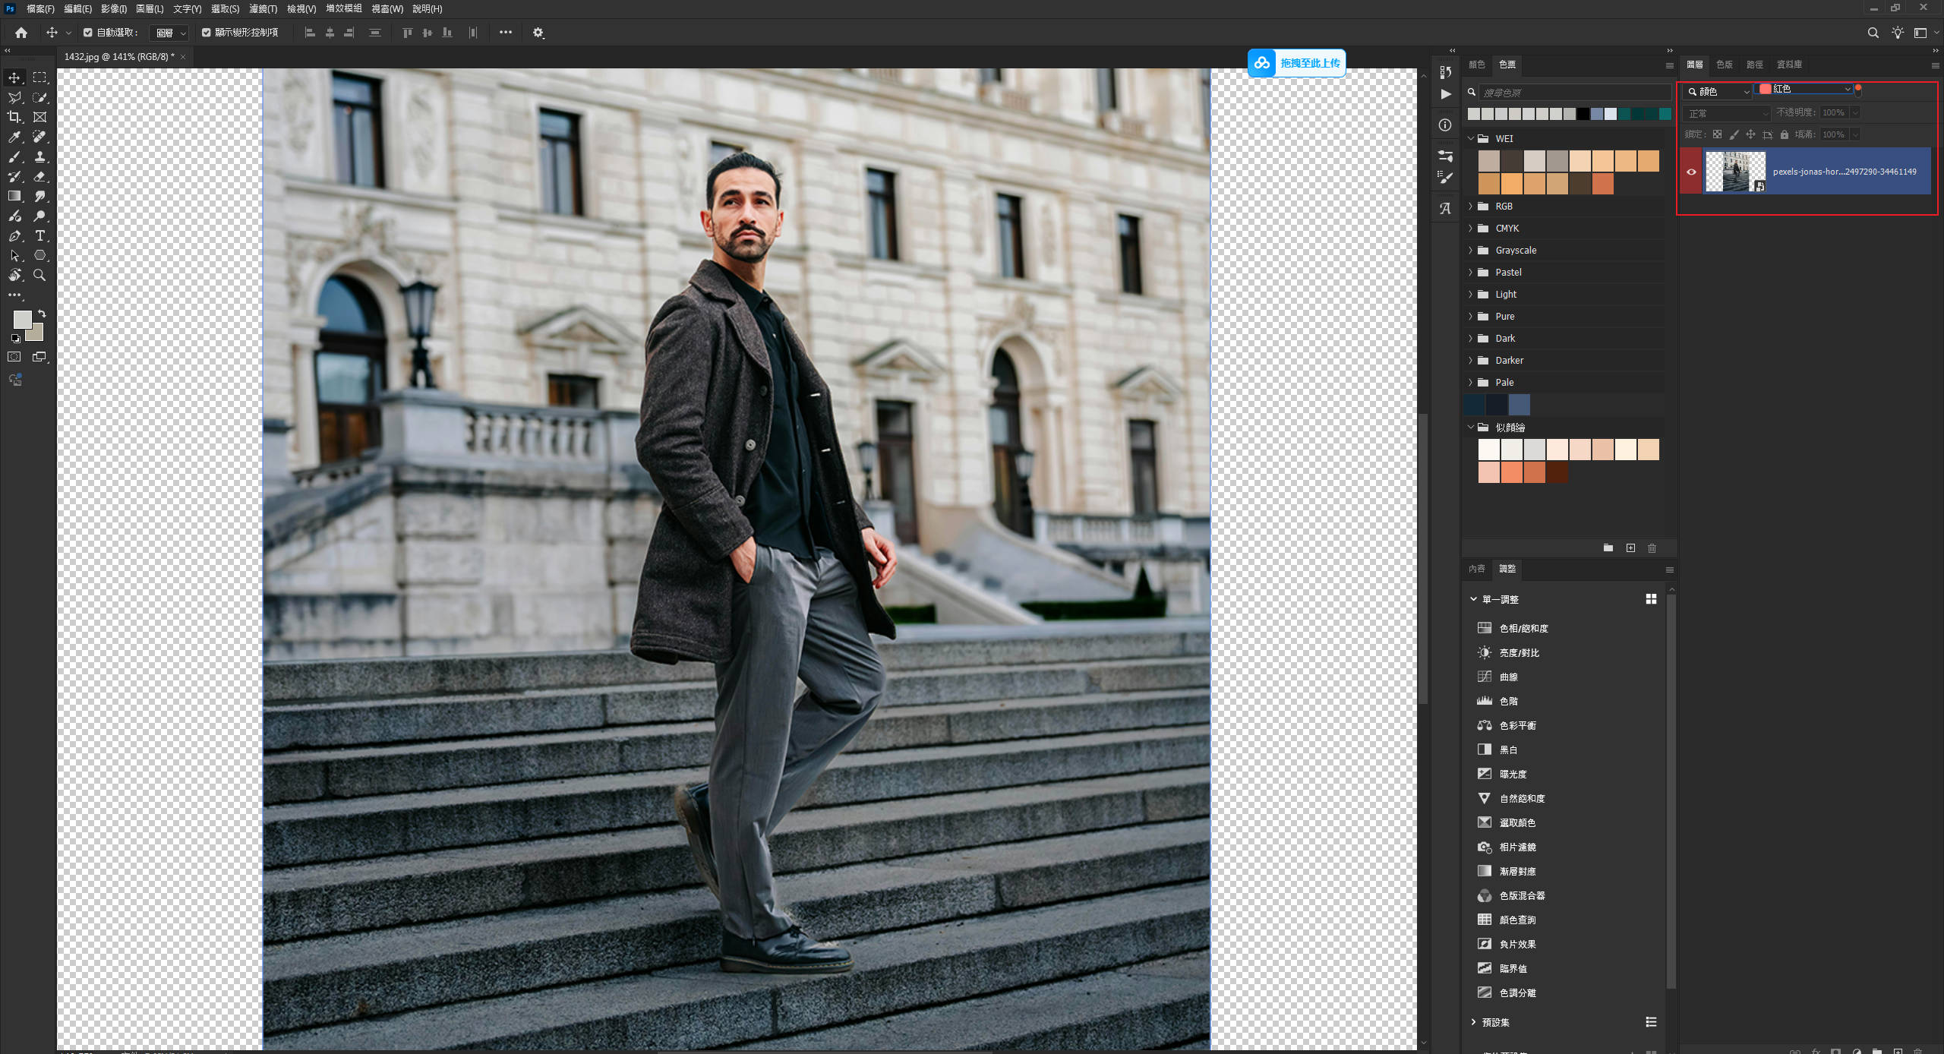Switch to the 路徑 tab
Viewport: 1944px width, 1054px height.
(x=1754, y=65)
